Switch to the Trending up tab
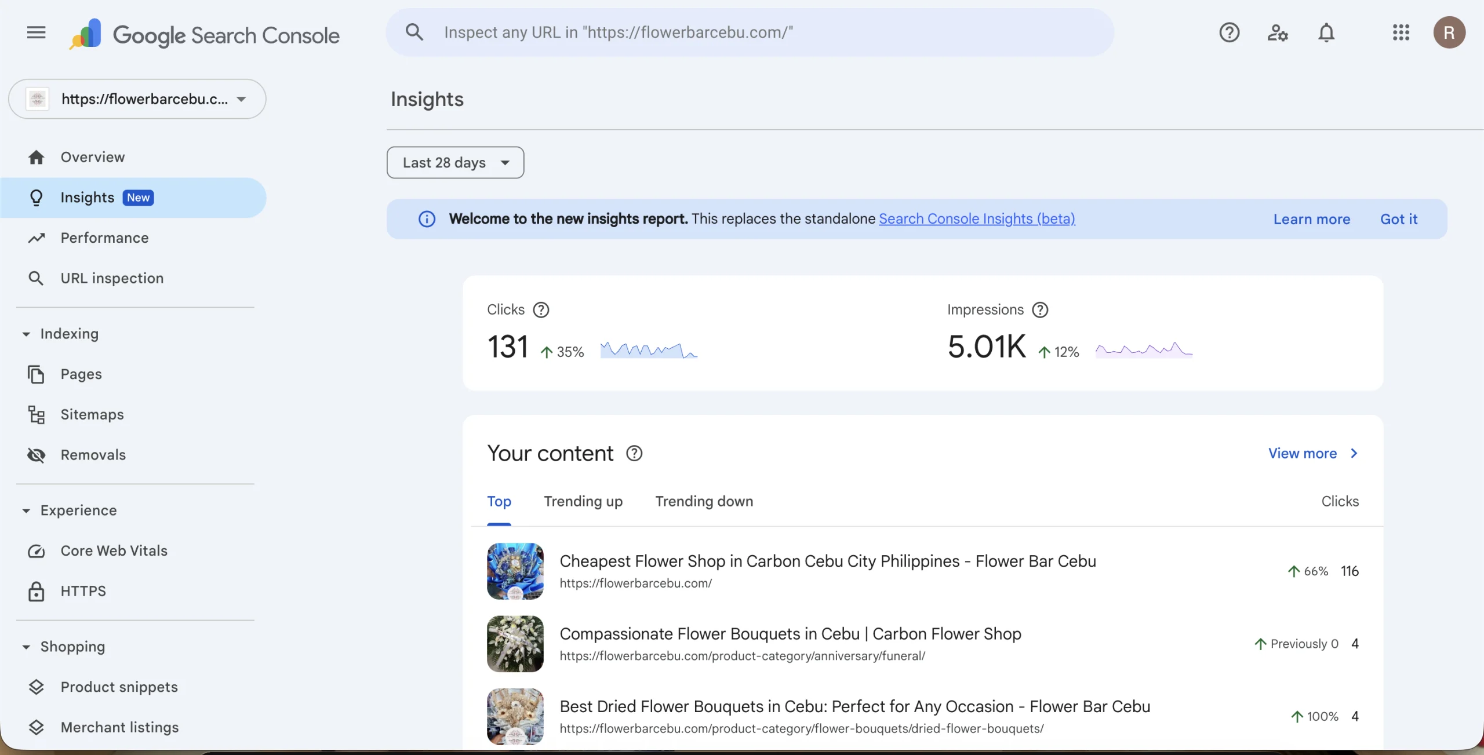 tap(583, 502)
